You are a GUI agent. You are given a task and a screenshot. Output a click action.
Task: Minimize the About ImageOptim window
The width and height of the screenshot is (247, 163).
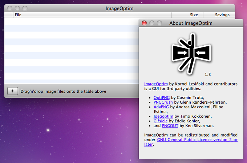(x=152, y=23)
